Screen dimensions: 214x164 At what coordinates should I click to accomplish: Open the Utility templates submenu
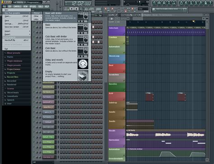pos(37,19)
